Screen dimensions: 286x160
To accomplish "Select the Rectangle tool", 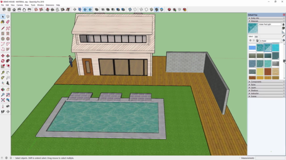I will pyautogui.click(x=3, y=34).
